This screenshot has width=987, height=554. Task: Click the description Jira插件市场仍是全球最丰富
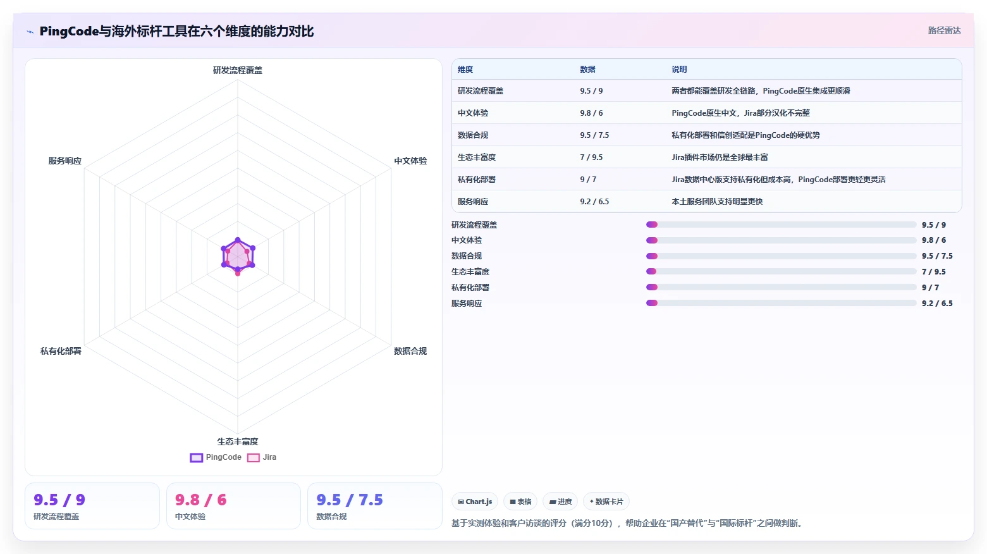click(720, 157)
